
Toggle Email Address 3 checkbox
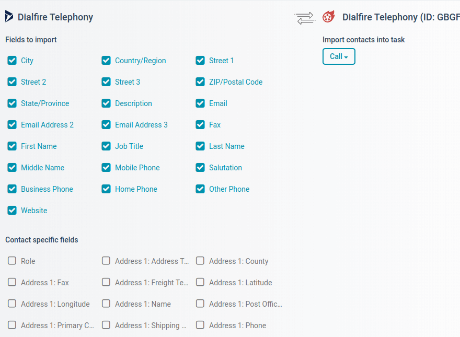click(106, 125)
